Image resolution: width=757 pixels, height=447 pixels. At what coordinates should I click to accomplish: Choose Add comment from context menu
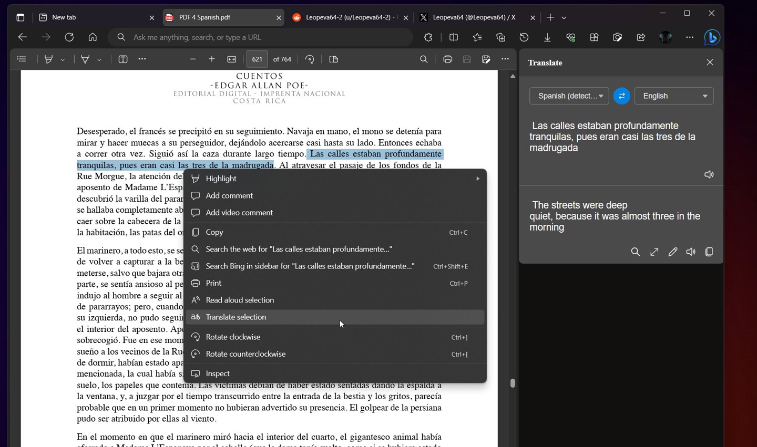pos(335,196)
